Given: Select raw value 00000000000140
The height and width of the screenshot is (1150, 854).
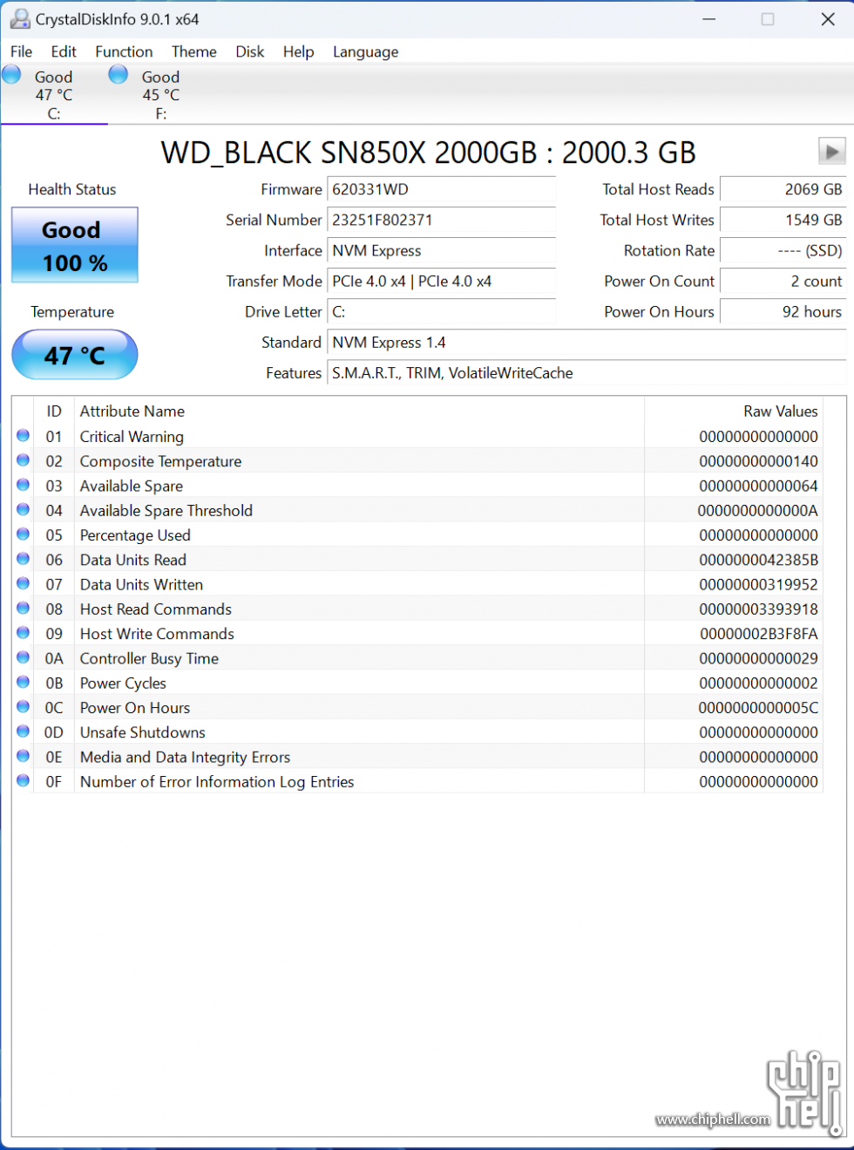Looking at the screenshot, I should pyautogui.click(x=758, y=461).
